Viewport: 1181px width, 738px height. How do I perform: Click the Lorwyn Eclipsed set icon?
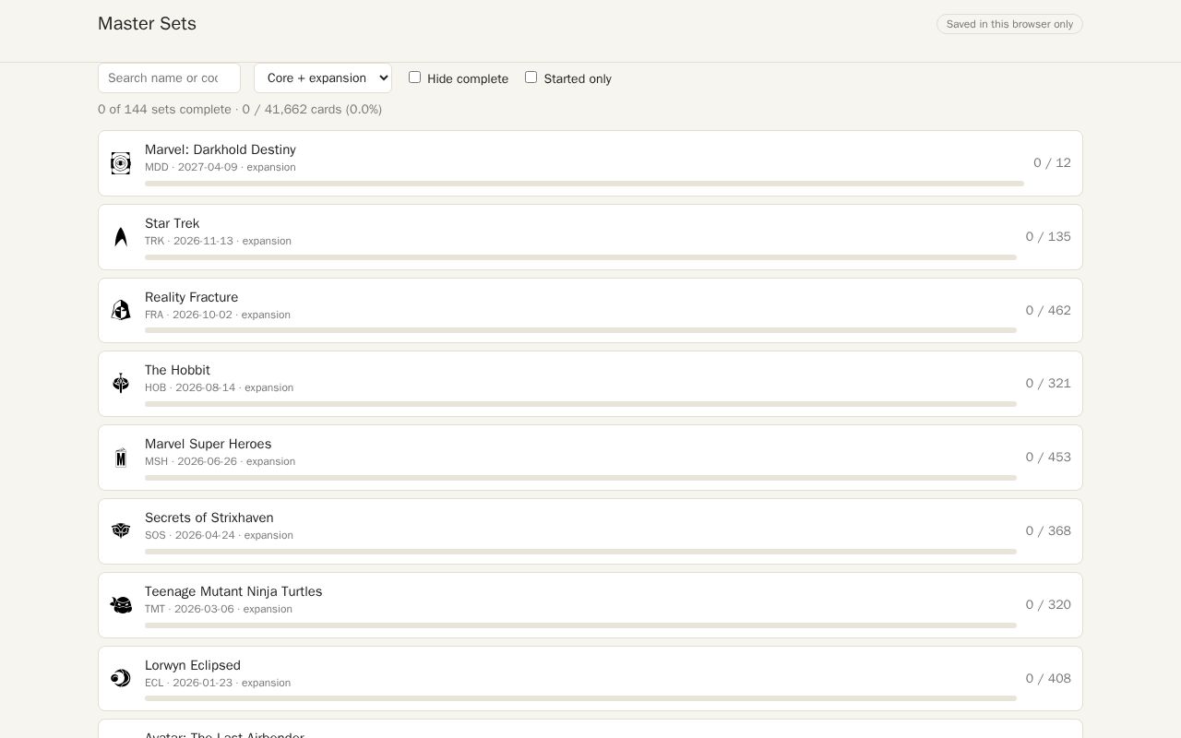coord(121,678)
